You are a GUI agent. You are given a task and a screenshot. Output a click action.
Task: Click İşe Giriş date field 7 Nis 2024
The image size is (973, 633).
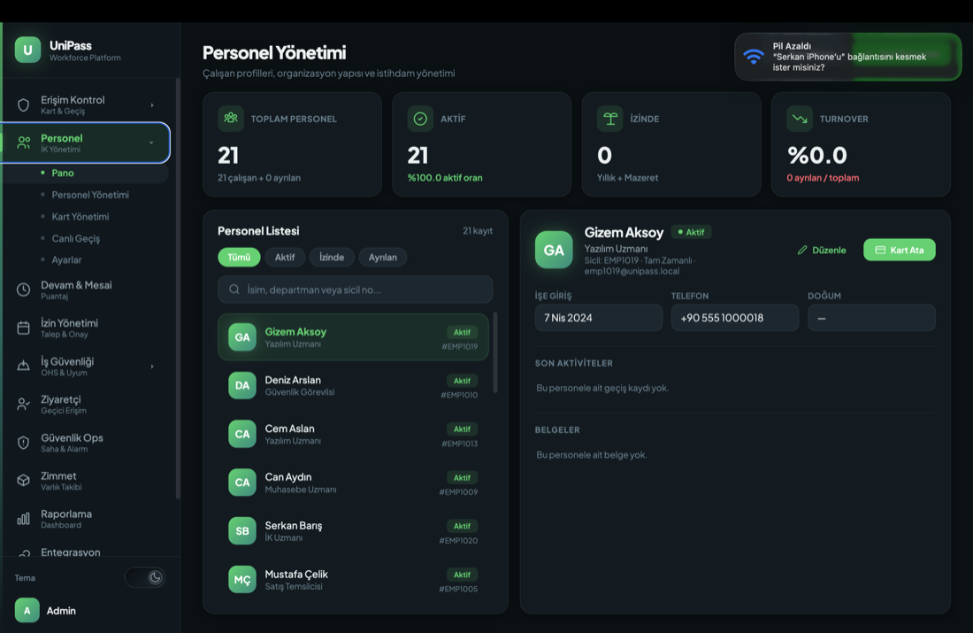[599, 318]
